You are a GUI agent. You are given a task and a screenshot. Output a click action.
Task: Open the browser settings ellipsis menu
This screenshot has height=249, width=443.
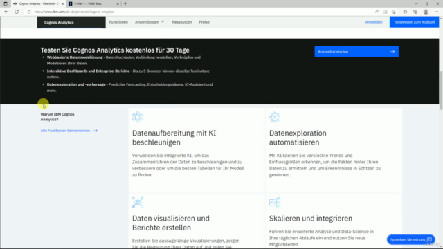tap(437, 12)
